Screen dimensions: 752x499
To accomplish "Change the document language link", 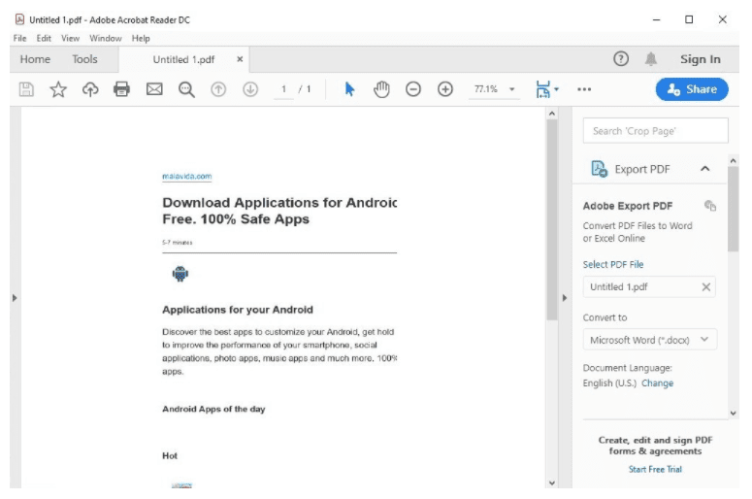I will click(x=658, y=383).
